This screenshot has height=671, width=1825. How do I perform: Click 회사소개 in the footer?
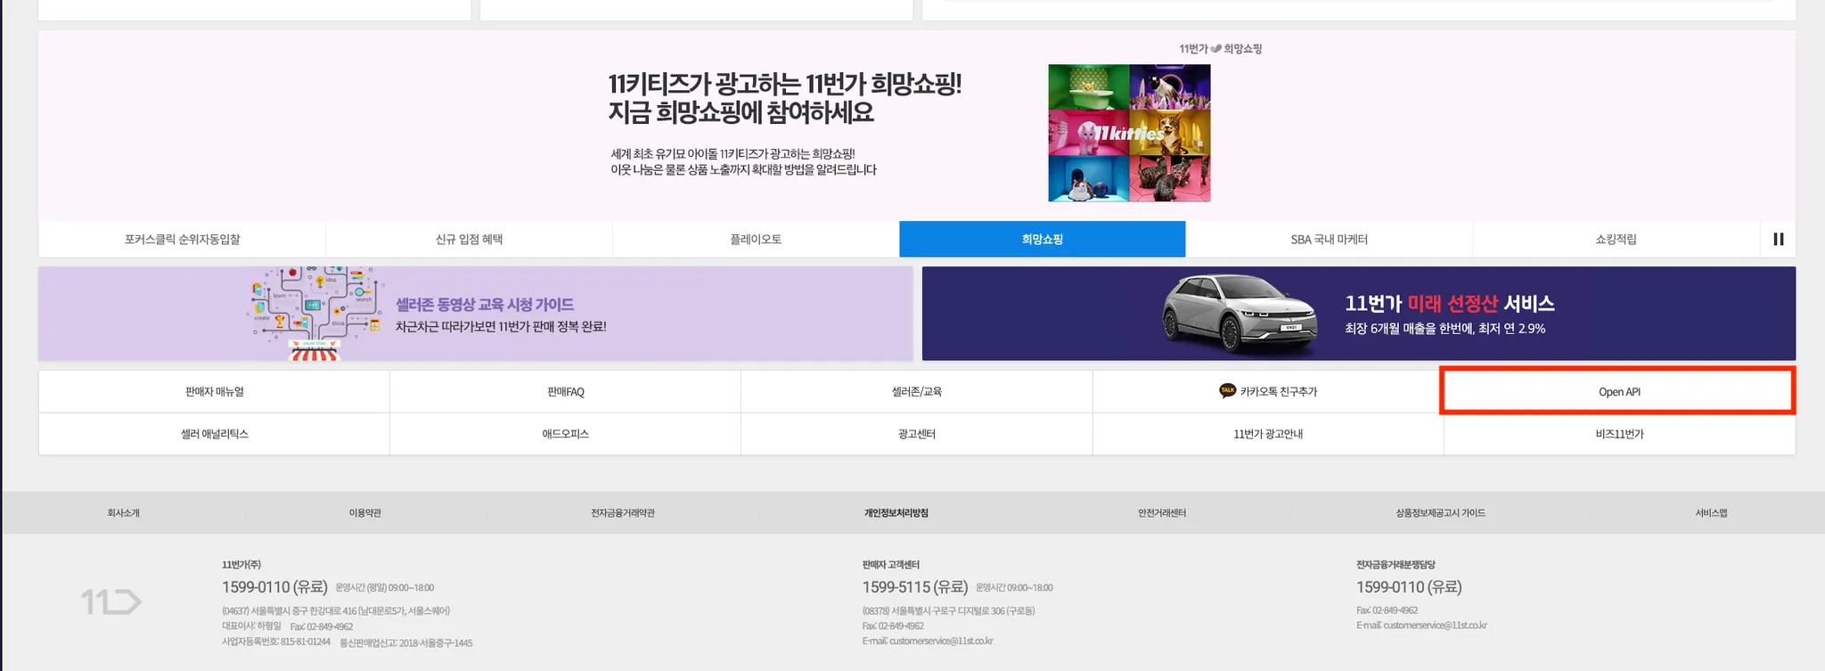click(x=124, y=513)
